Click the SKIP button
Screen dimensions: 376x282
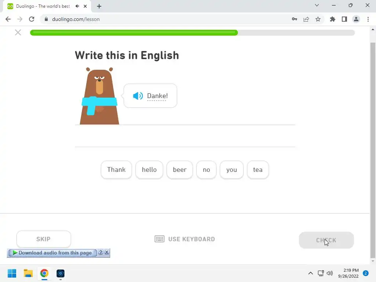[44, 239]
